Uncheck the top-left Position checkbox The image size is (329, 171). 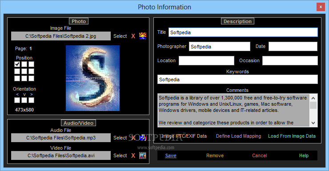tap(17, 64)
